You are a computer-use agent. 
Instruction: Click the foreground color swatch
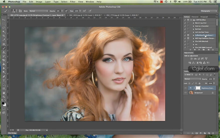[x=3, y=103]
